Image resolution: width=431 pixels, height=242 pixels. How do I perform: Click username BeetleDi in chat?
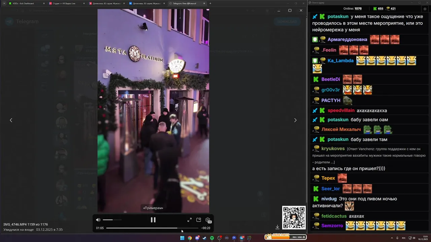click(331, 79)
